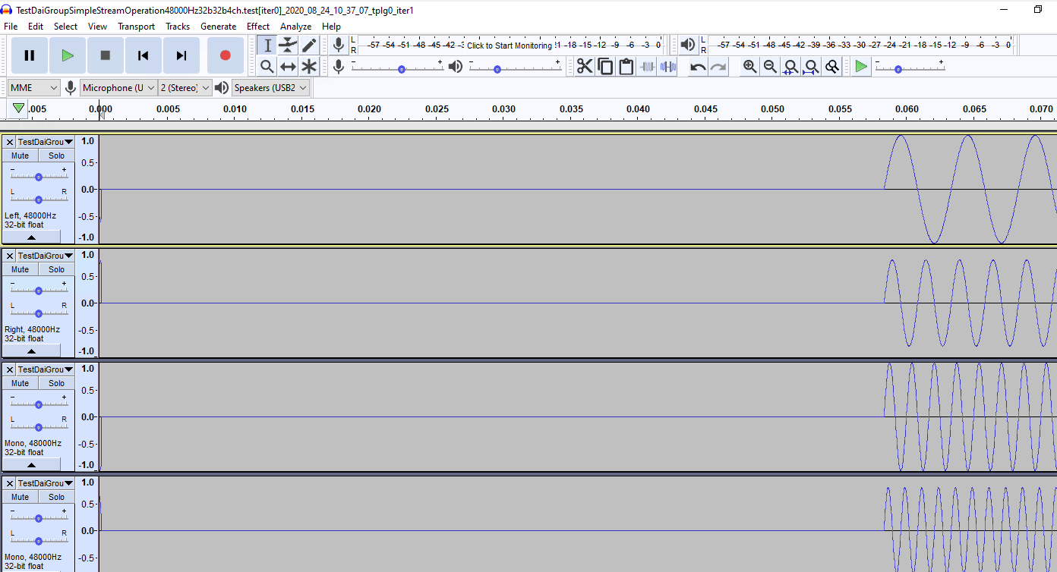Image resolution: width=1057 pixels, height=572 pixels.
Task: Collapse the Right channel track
Action: point(31,351)
